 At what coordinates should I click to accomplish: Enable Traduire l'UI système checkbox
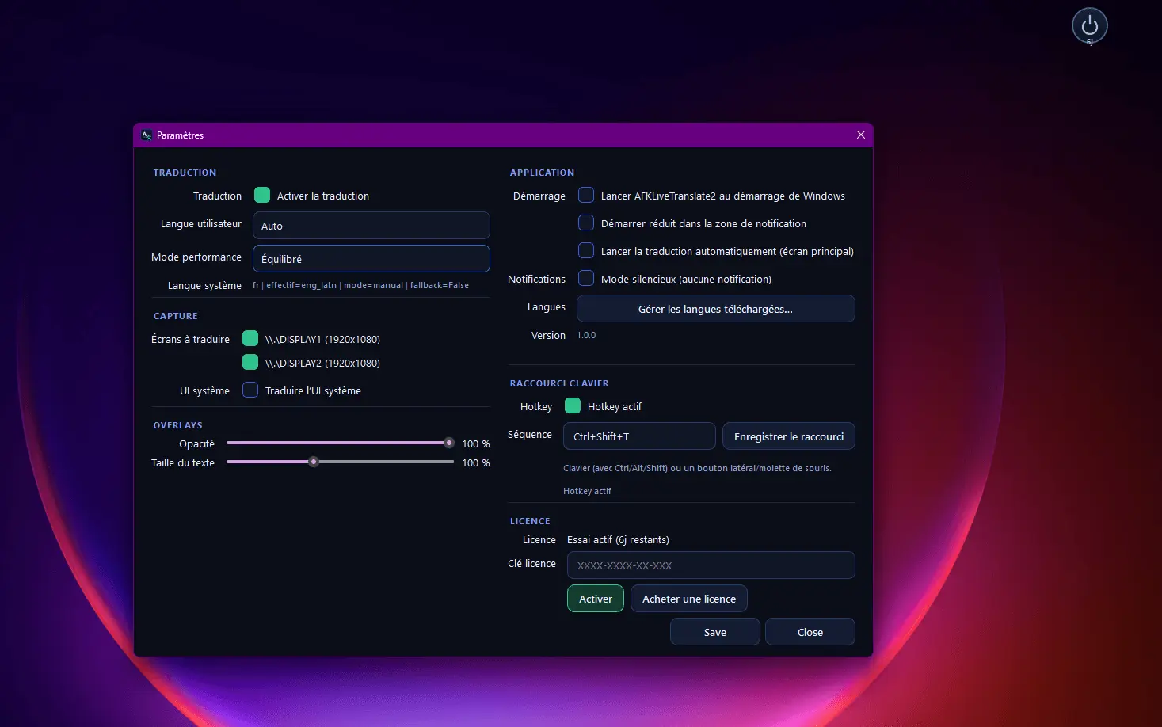pyautogui.click(x=250, y=390)
